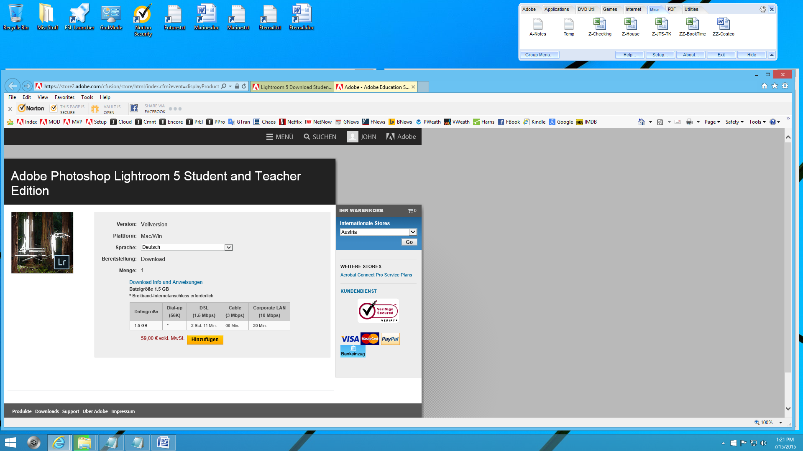Click the Lightroom thumbnail product image
The image size is (803, 451).
click(42, 242)
